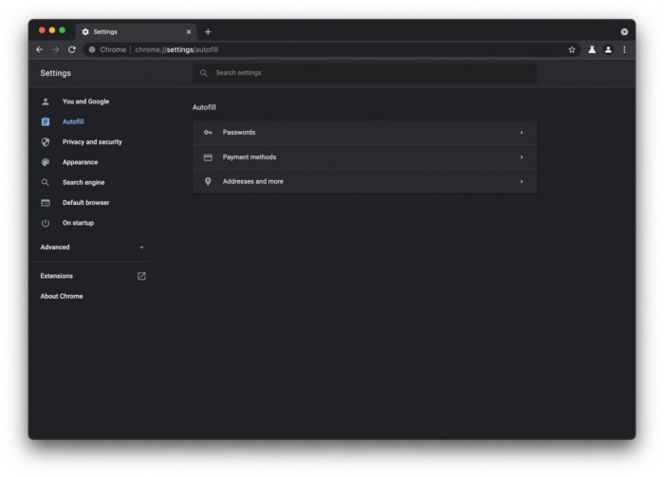The width and height of the screenshot is (664, 477).
Task: Open Payment methods via its right arrow
Action: [521, 157]
